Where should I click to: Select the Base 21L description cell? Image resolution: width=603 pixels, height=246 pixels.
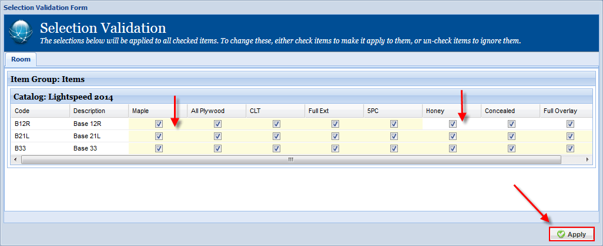point(99,136)
